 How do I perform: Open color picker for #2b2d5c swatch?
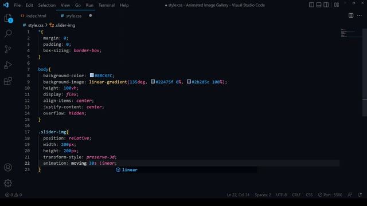coord(189,81)
